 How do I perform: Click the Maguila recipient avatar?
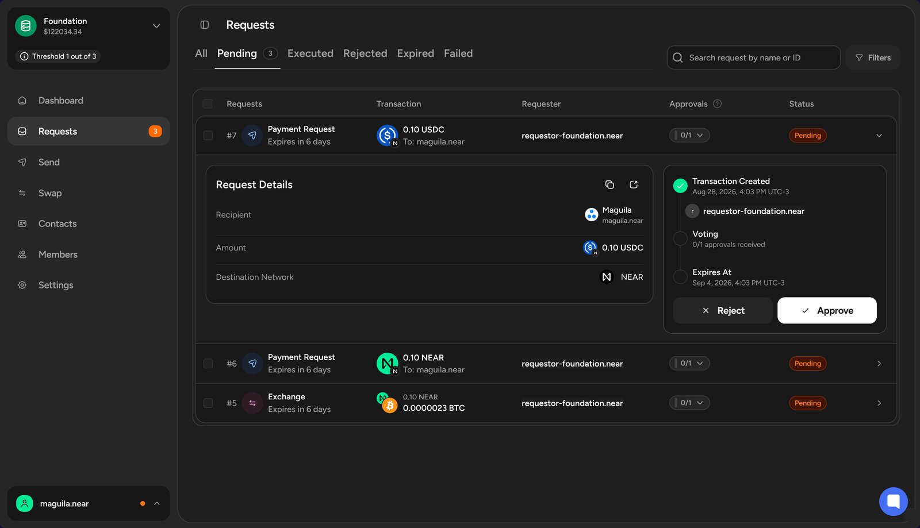coord(591,214)
